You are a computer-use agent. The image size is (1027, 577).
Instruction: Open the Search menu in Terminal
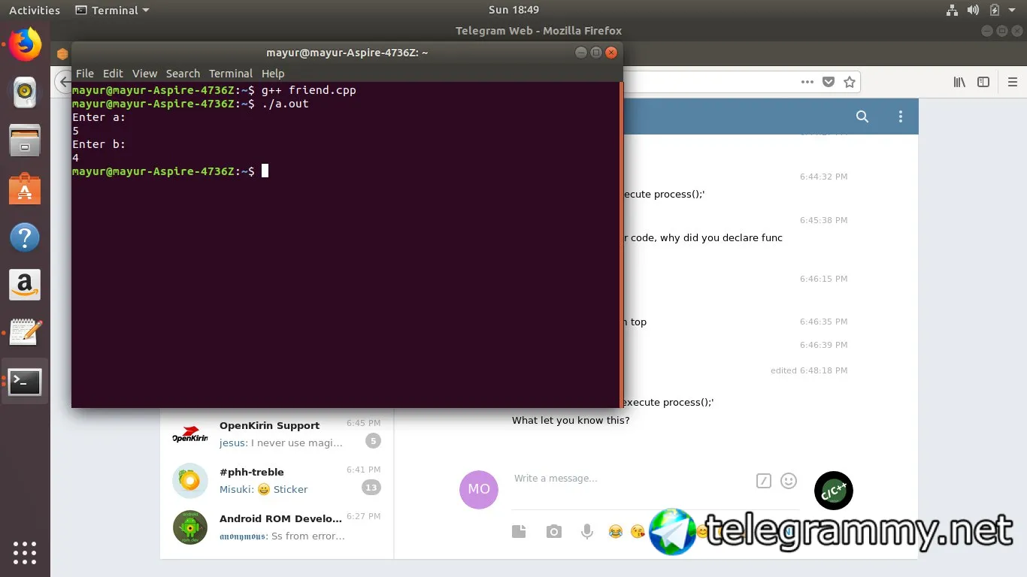[183, 74]
